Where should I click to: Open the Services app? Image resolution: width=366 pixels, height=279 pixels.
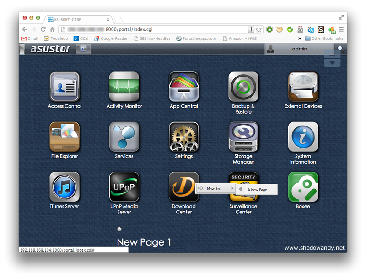124,137
